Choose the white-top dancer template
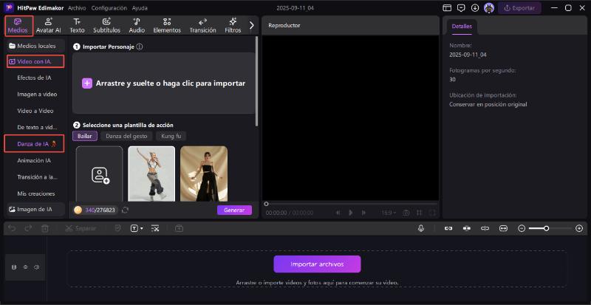591x305 pixels. pos(151,174)
